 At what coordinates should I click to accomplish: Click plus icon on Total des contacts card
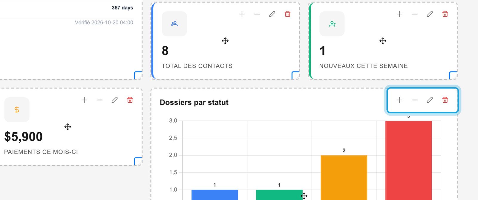point(242,14)
